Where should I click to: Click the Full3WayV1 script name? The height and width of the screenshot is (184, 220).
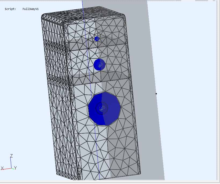point(30,9)
